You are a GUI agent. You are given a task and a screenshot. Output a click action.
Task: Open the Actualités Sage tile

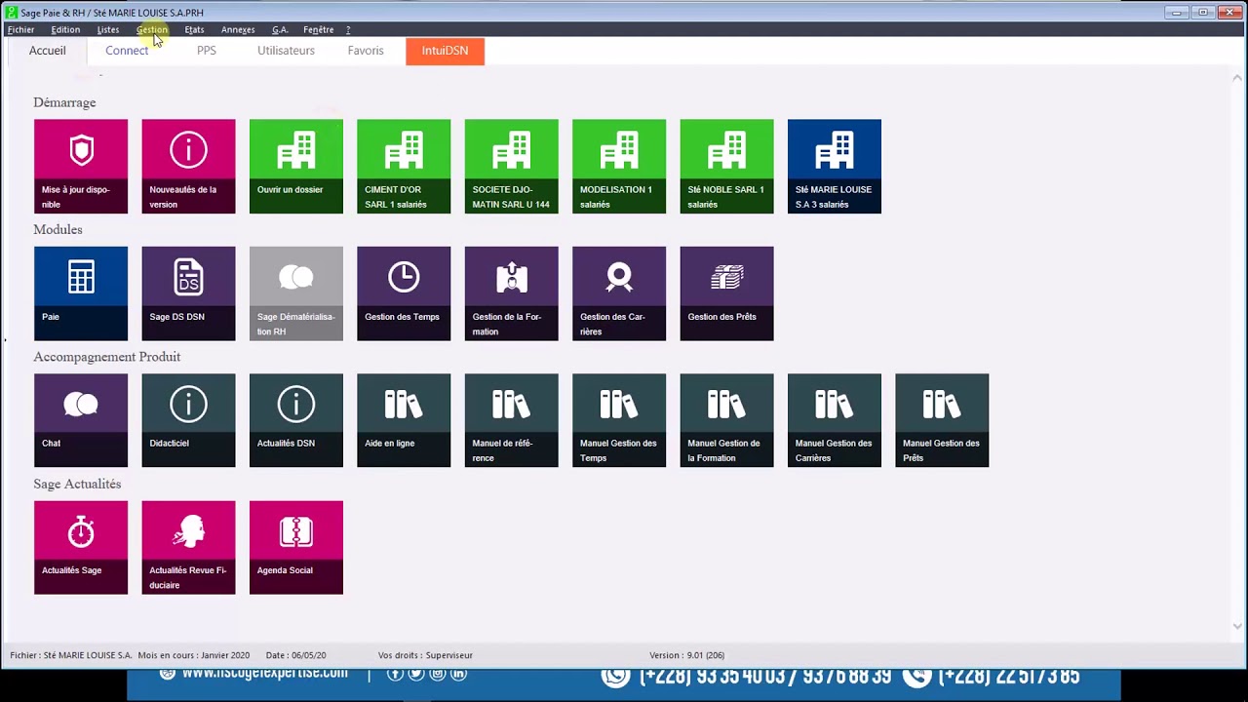click(81, 548)
